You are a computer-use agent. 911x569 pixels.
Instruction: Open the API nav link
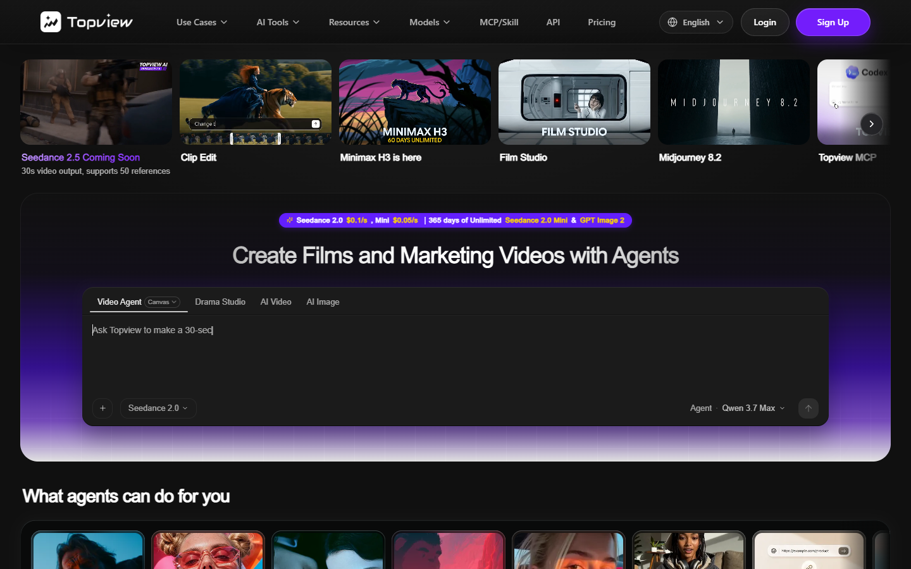point(553,22)
